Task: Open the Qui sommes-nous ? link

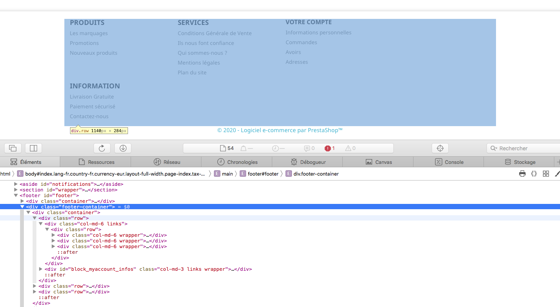Action: pyautogui.click(x=202, y=53)
